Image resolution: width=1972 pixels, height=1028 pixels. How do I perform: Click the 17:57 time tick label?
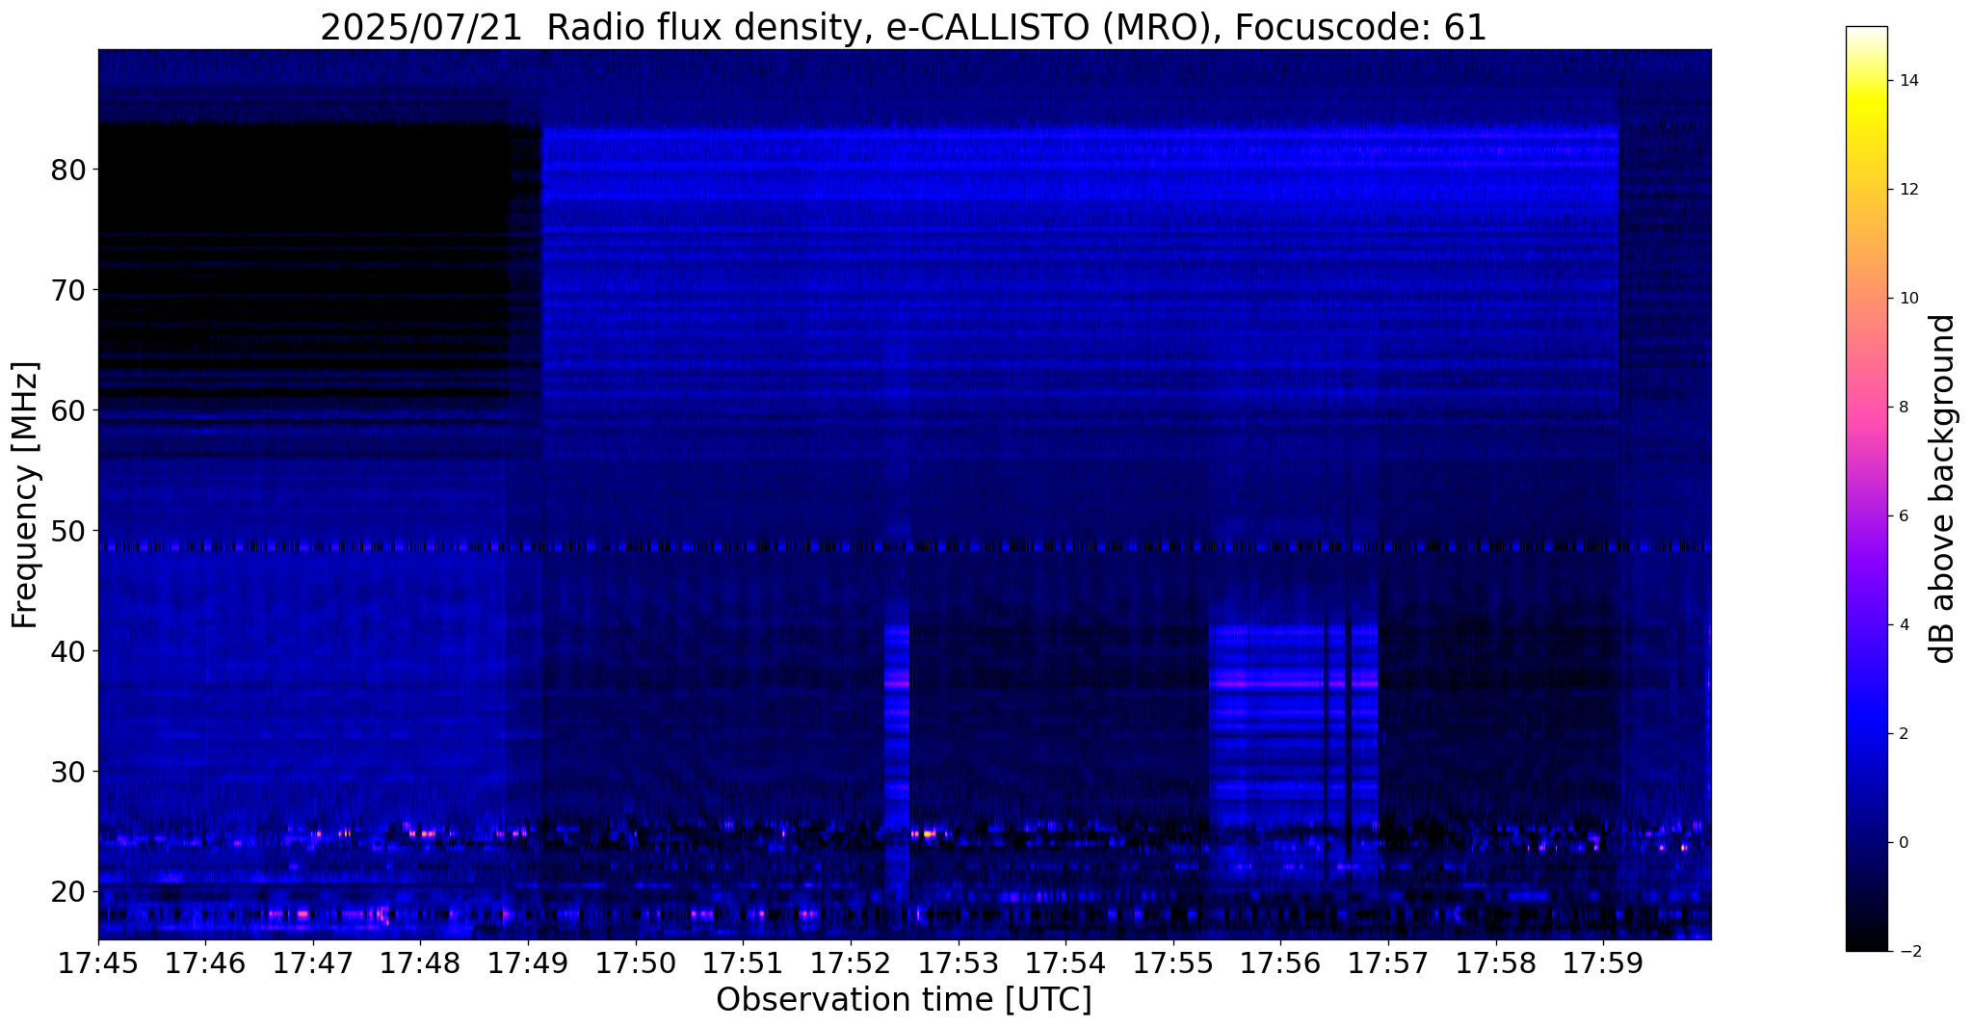point(1388,964)
